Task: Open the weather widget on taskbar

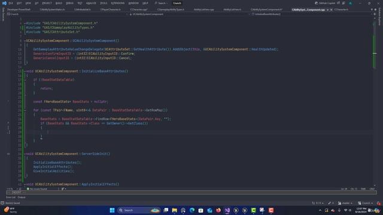Action: 10,210
